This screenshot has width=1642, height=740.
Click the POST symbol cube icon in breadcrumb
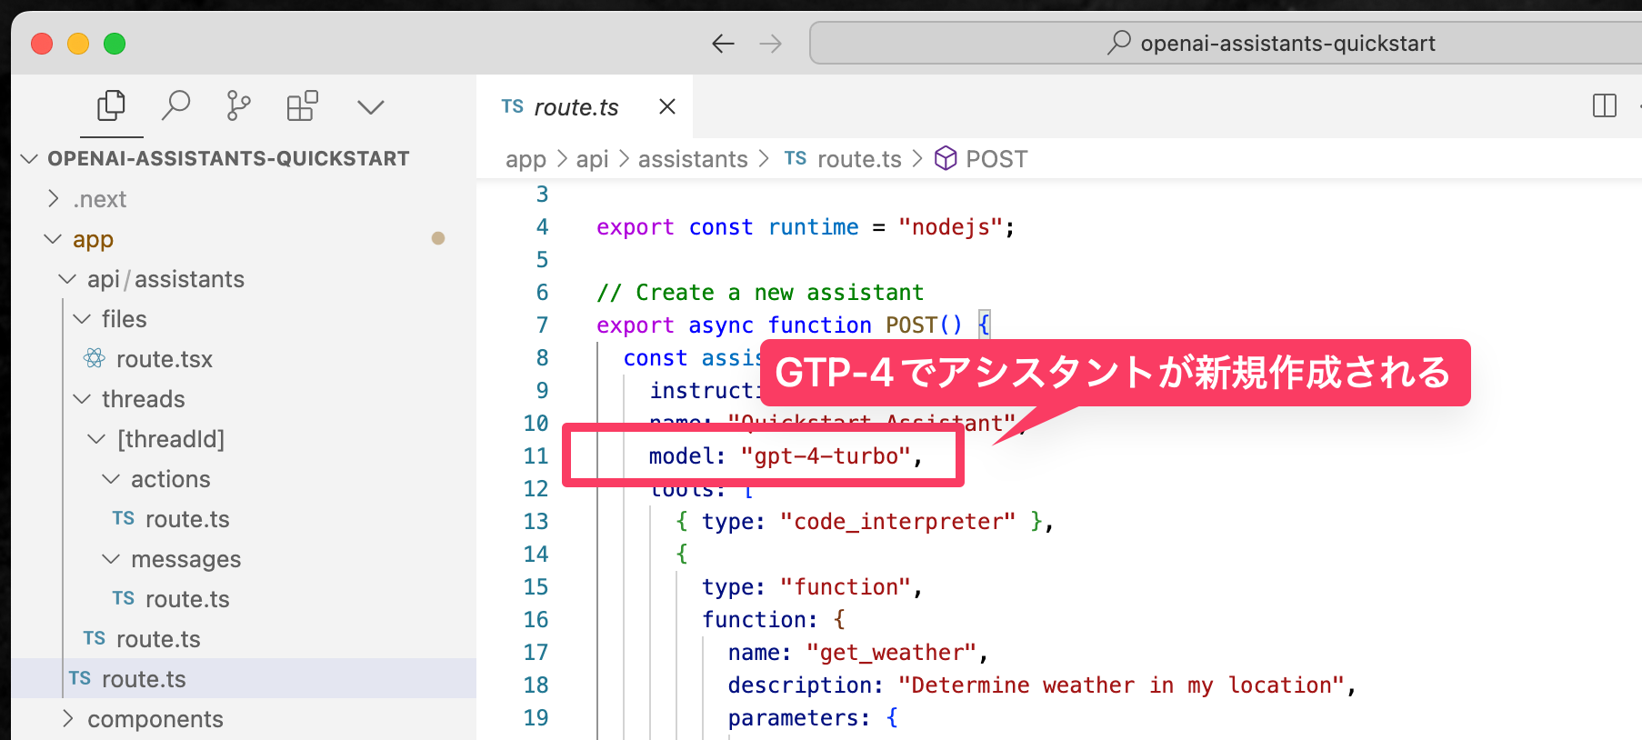click(x=946, y=159)
